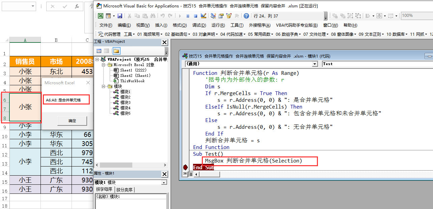The width and height of the screenshot is (433, 209).
Task: Click the Insert UserForm toolbar icon
Action: click(108, 16)
